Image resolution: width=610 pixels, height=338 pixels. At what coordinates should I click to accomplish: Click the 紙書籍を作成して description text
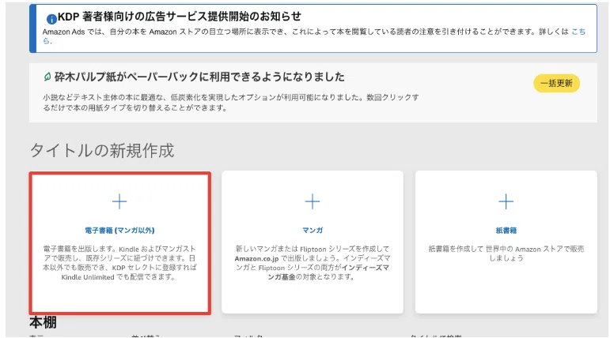(x=506, y=253)
